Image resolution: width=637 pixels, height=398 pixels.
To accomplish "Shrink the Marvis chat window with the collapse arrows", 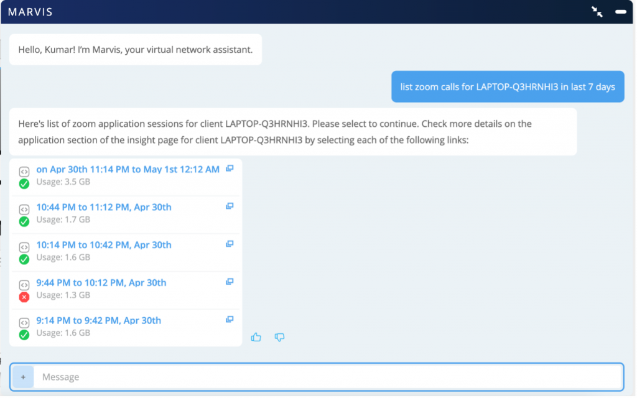I will tap(597, 12).
